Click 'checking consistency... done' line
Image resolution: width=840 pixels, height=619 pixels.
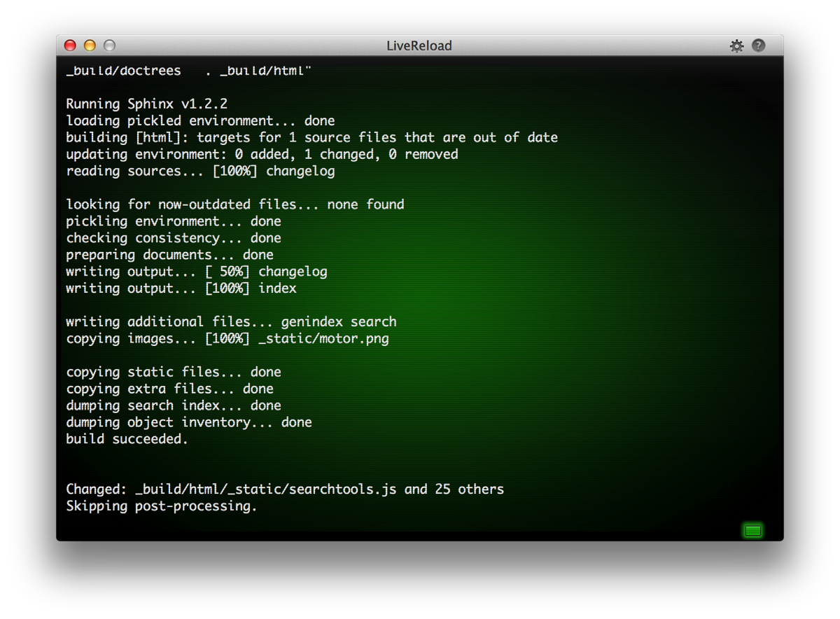tap(174, 239)
